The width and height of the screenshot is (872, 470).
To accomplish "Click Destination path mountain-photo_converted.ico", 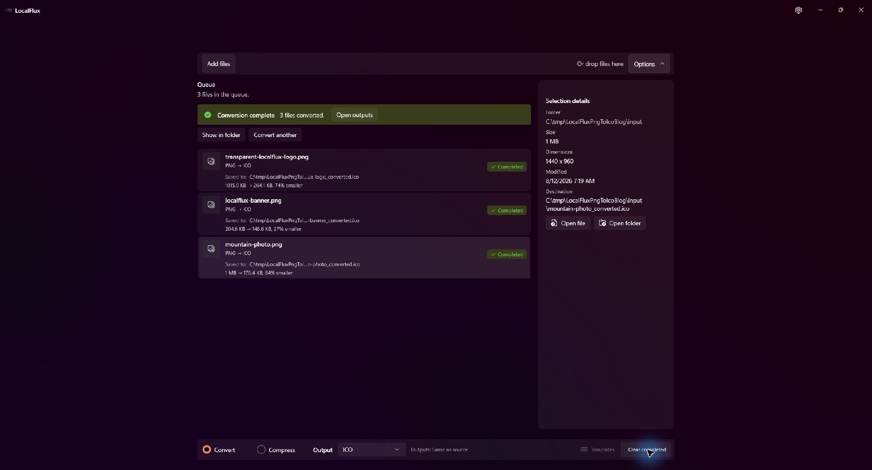I will point(594,204).
